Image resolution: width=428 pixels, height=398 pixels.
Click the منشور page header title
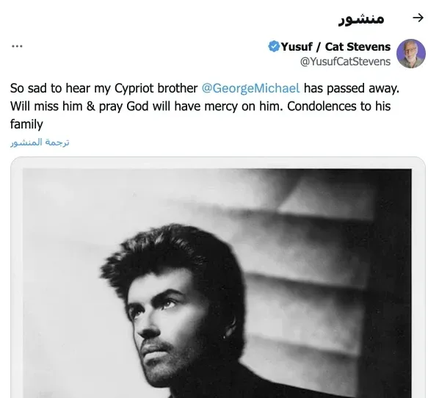pos(361,18)
